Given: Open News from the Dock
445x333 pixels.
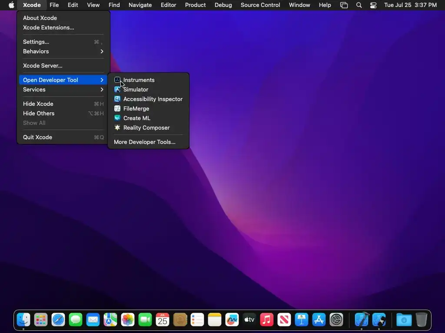Looking at the screenshot, I should 284,320.
